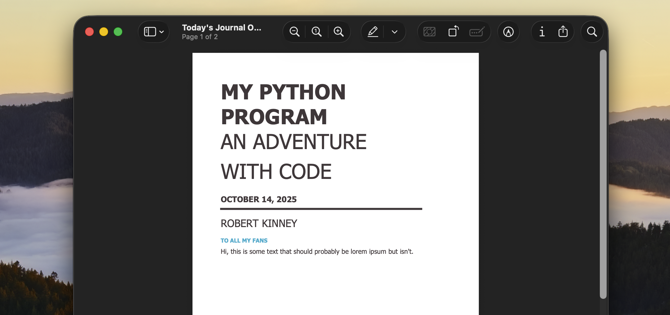
Task: Show the document info inspector
Action: (x=542, y=32)
